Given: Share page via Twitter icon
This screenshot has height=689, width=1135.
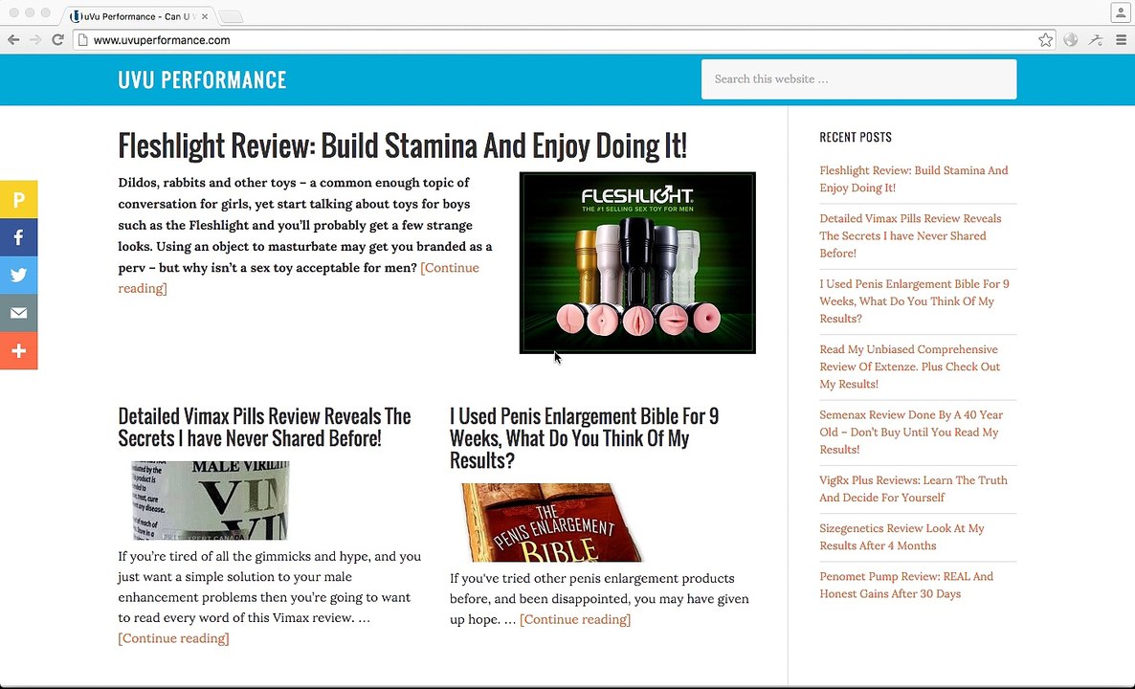Looking at the screenshot, I should click(19, 275).
